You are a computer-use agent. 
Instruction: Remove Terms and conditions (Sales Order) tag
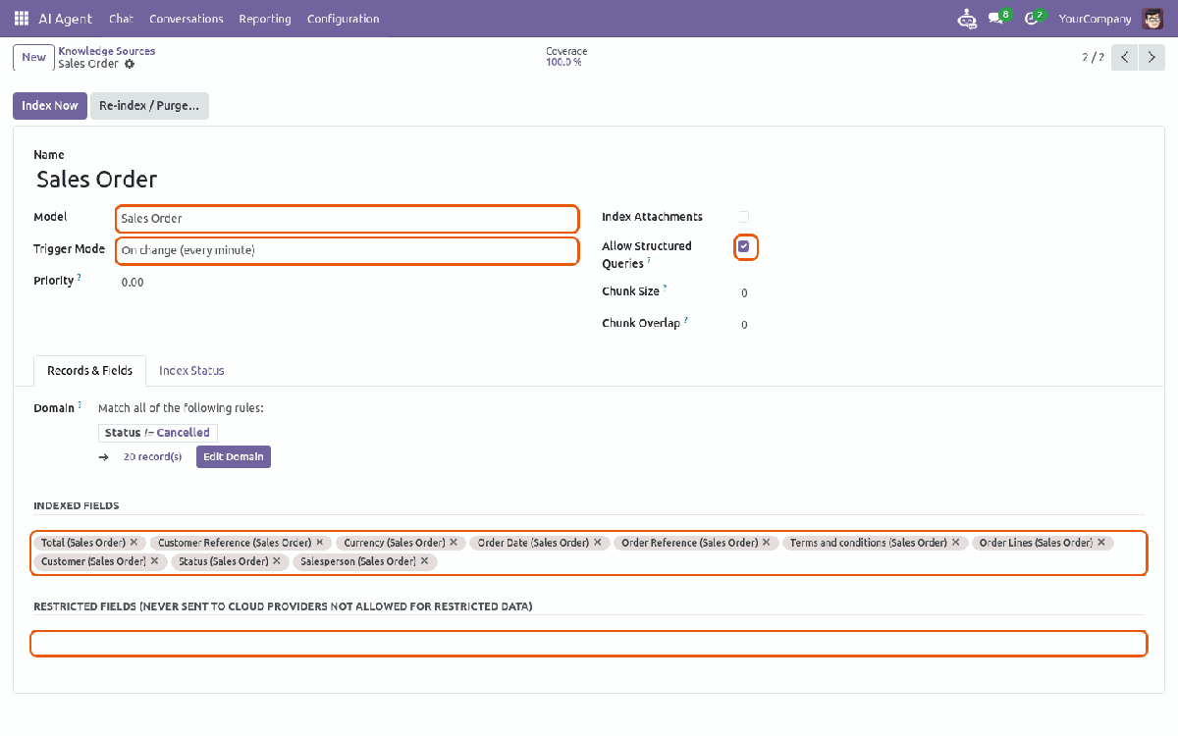click(x=956, y=542)
